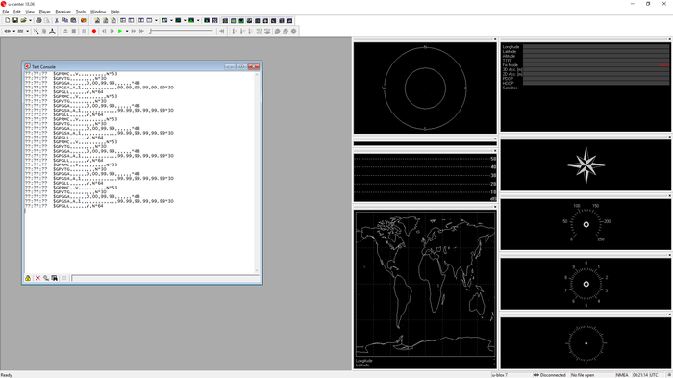Click the 'Longitude' label in data panel
The width and height of the screenshot is (673, 378).
tap(511, 47)
